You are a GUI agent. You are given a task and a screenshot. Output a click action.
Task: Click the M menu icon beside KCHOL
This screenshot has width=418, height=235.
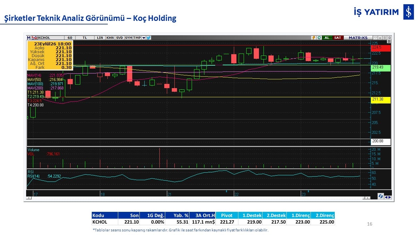click(29, 38)
